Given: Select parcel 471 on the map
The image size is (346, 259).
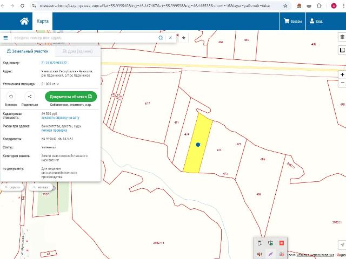Looking at the screenshot, I should click(x=176, y=122).
